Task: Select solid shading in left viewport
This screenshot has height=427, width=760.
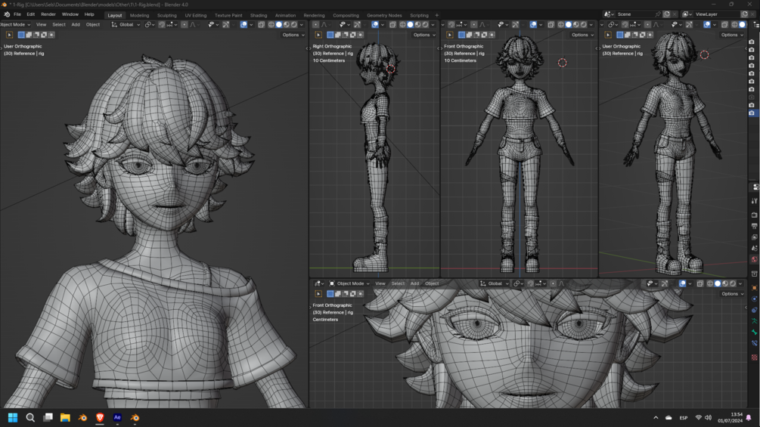Action: tap(279, 25)
